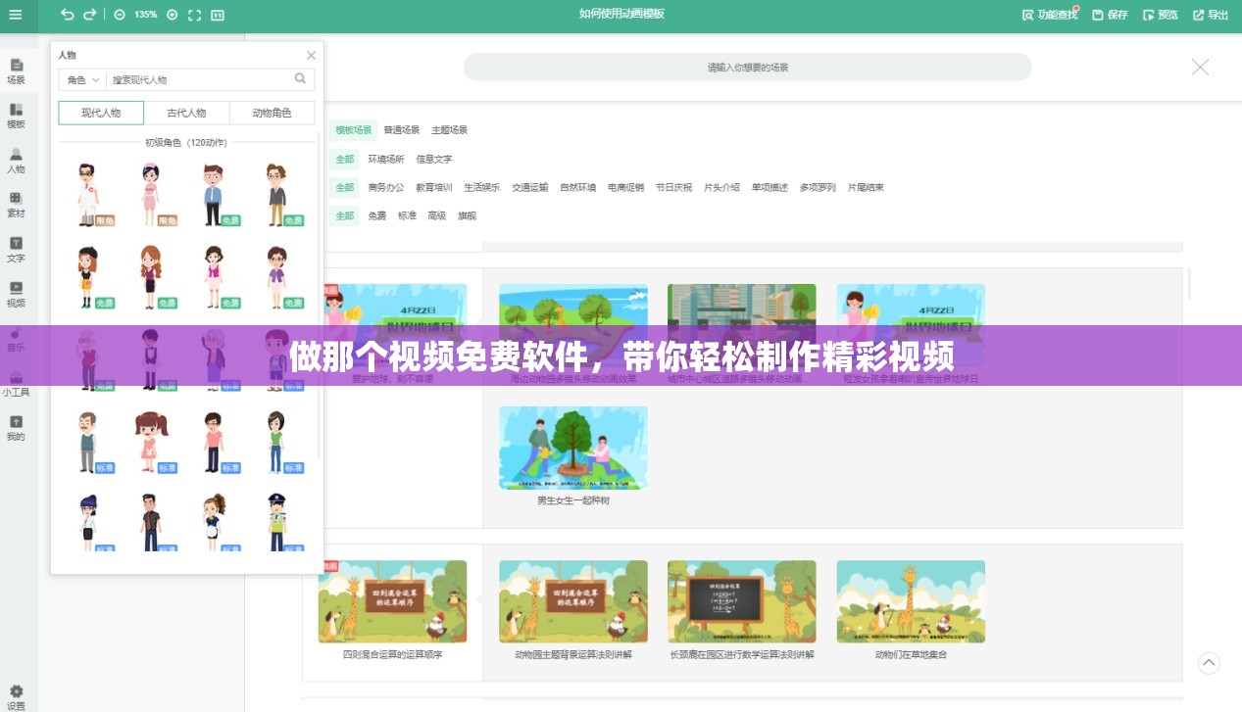Select the 高级 filter option
1242x712 pixels.
(437, 215)
